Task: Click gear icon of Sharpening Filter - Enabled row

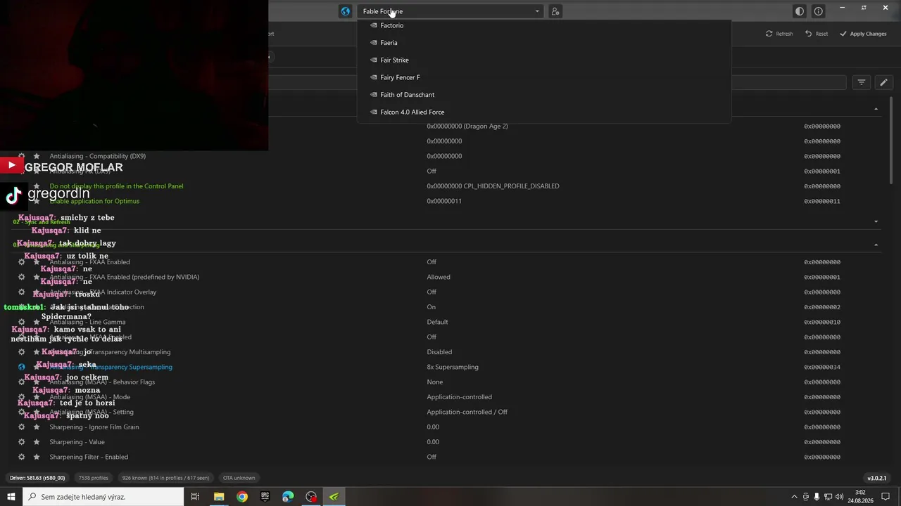Action: [x=21, y=457]
